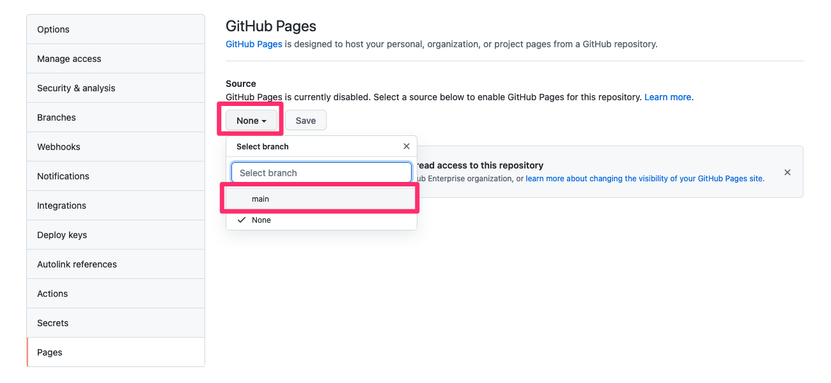Open link about changing Pages site visibility
This screenshot has height=383, width=831.
click(x=644, y=179)
